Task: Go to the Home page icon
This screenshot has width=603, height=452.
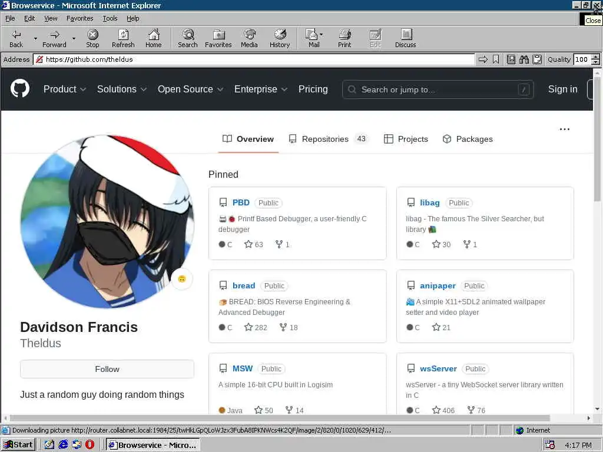Action: 154,38
